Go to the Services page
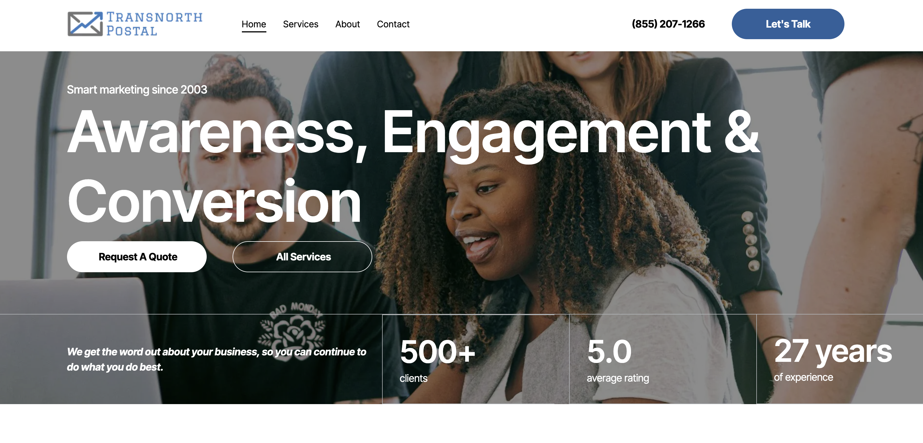This screenshot has height=443, width=923. click(x=300, y=24)
